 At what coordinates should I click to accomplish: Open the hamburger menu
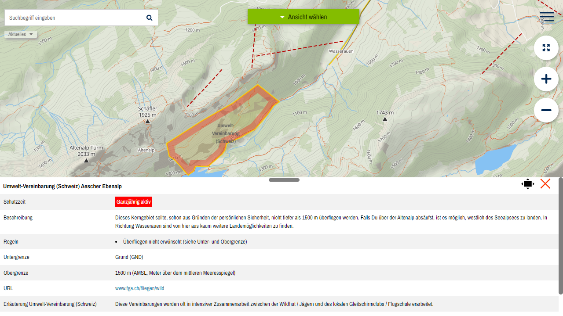pos(546,17)
